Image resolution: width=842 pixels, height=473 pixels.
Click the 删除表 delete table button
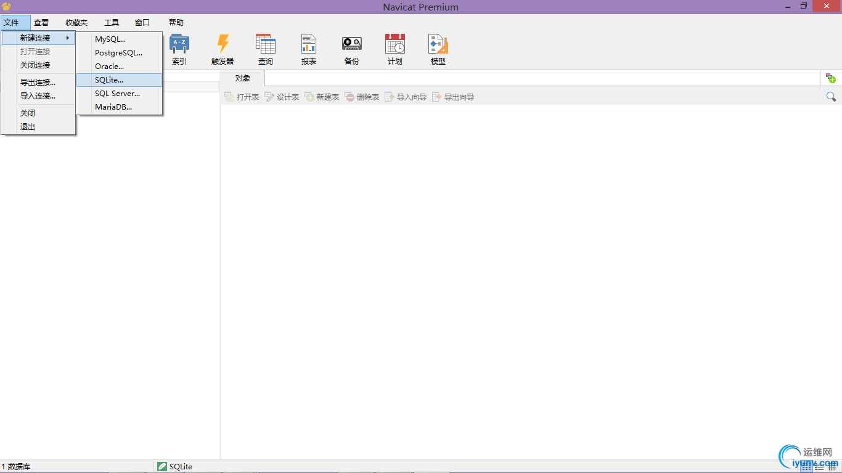[362, 97]
